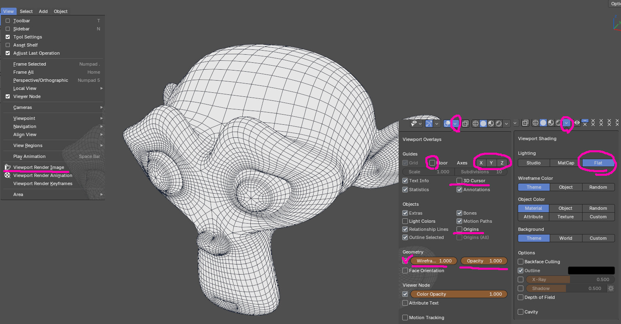Click the Geometry Opacity slider
The height and width of the screenshot is (324, 621).
[484, 261]
